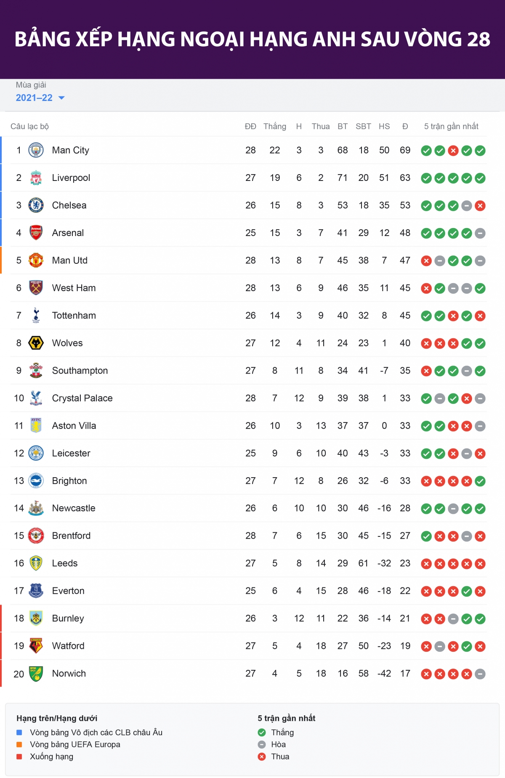
Task: Click the Southampton team name
Action: (x=80, y=371)
